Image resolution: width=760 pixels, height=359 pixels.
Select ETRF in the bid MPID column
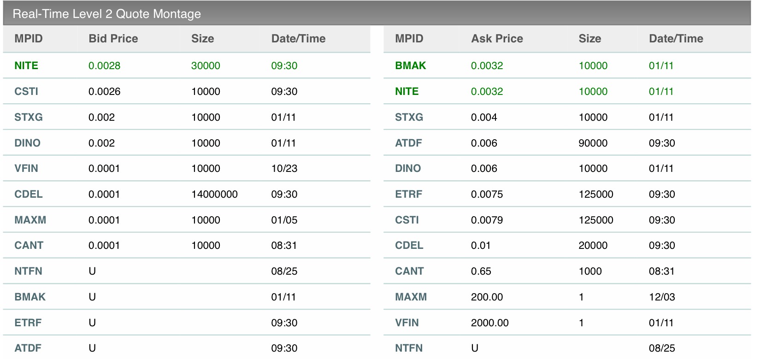pyautogui.click(x=28, y=323)
